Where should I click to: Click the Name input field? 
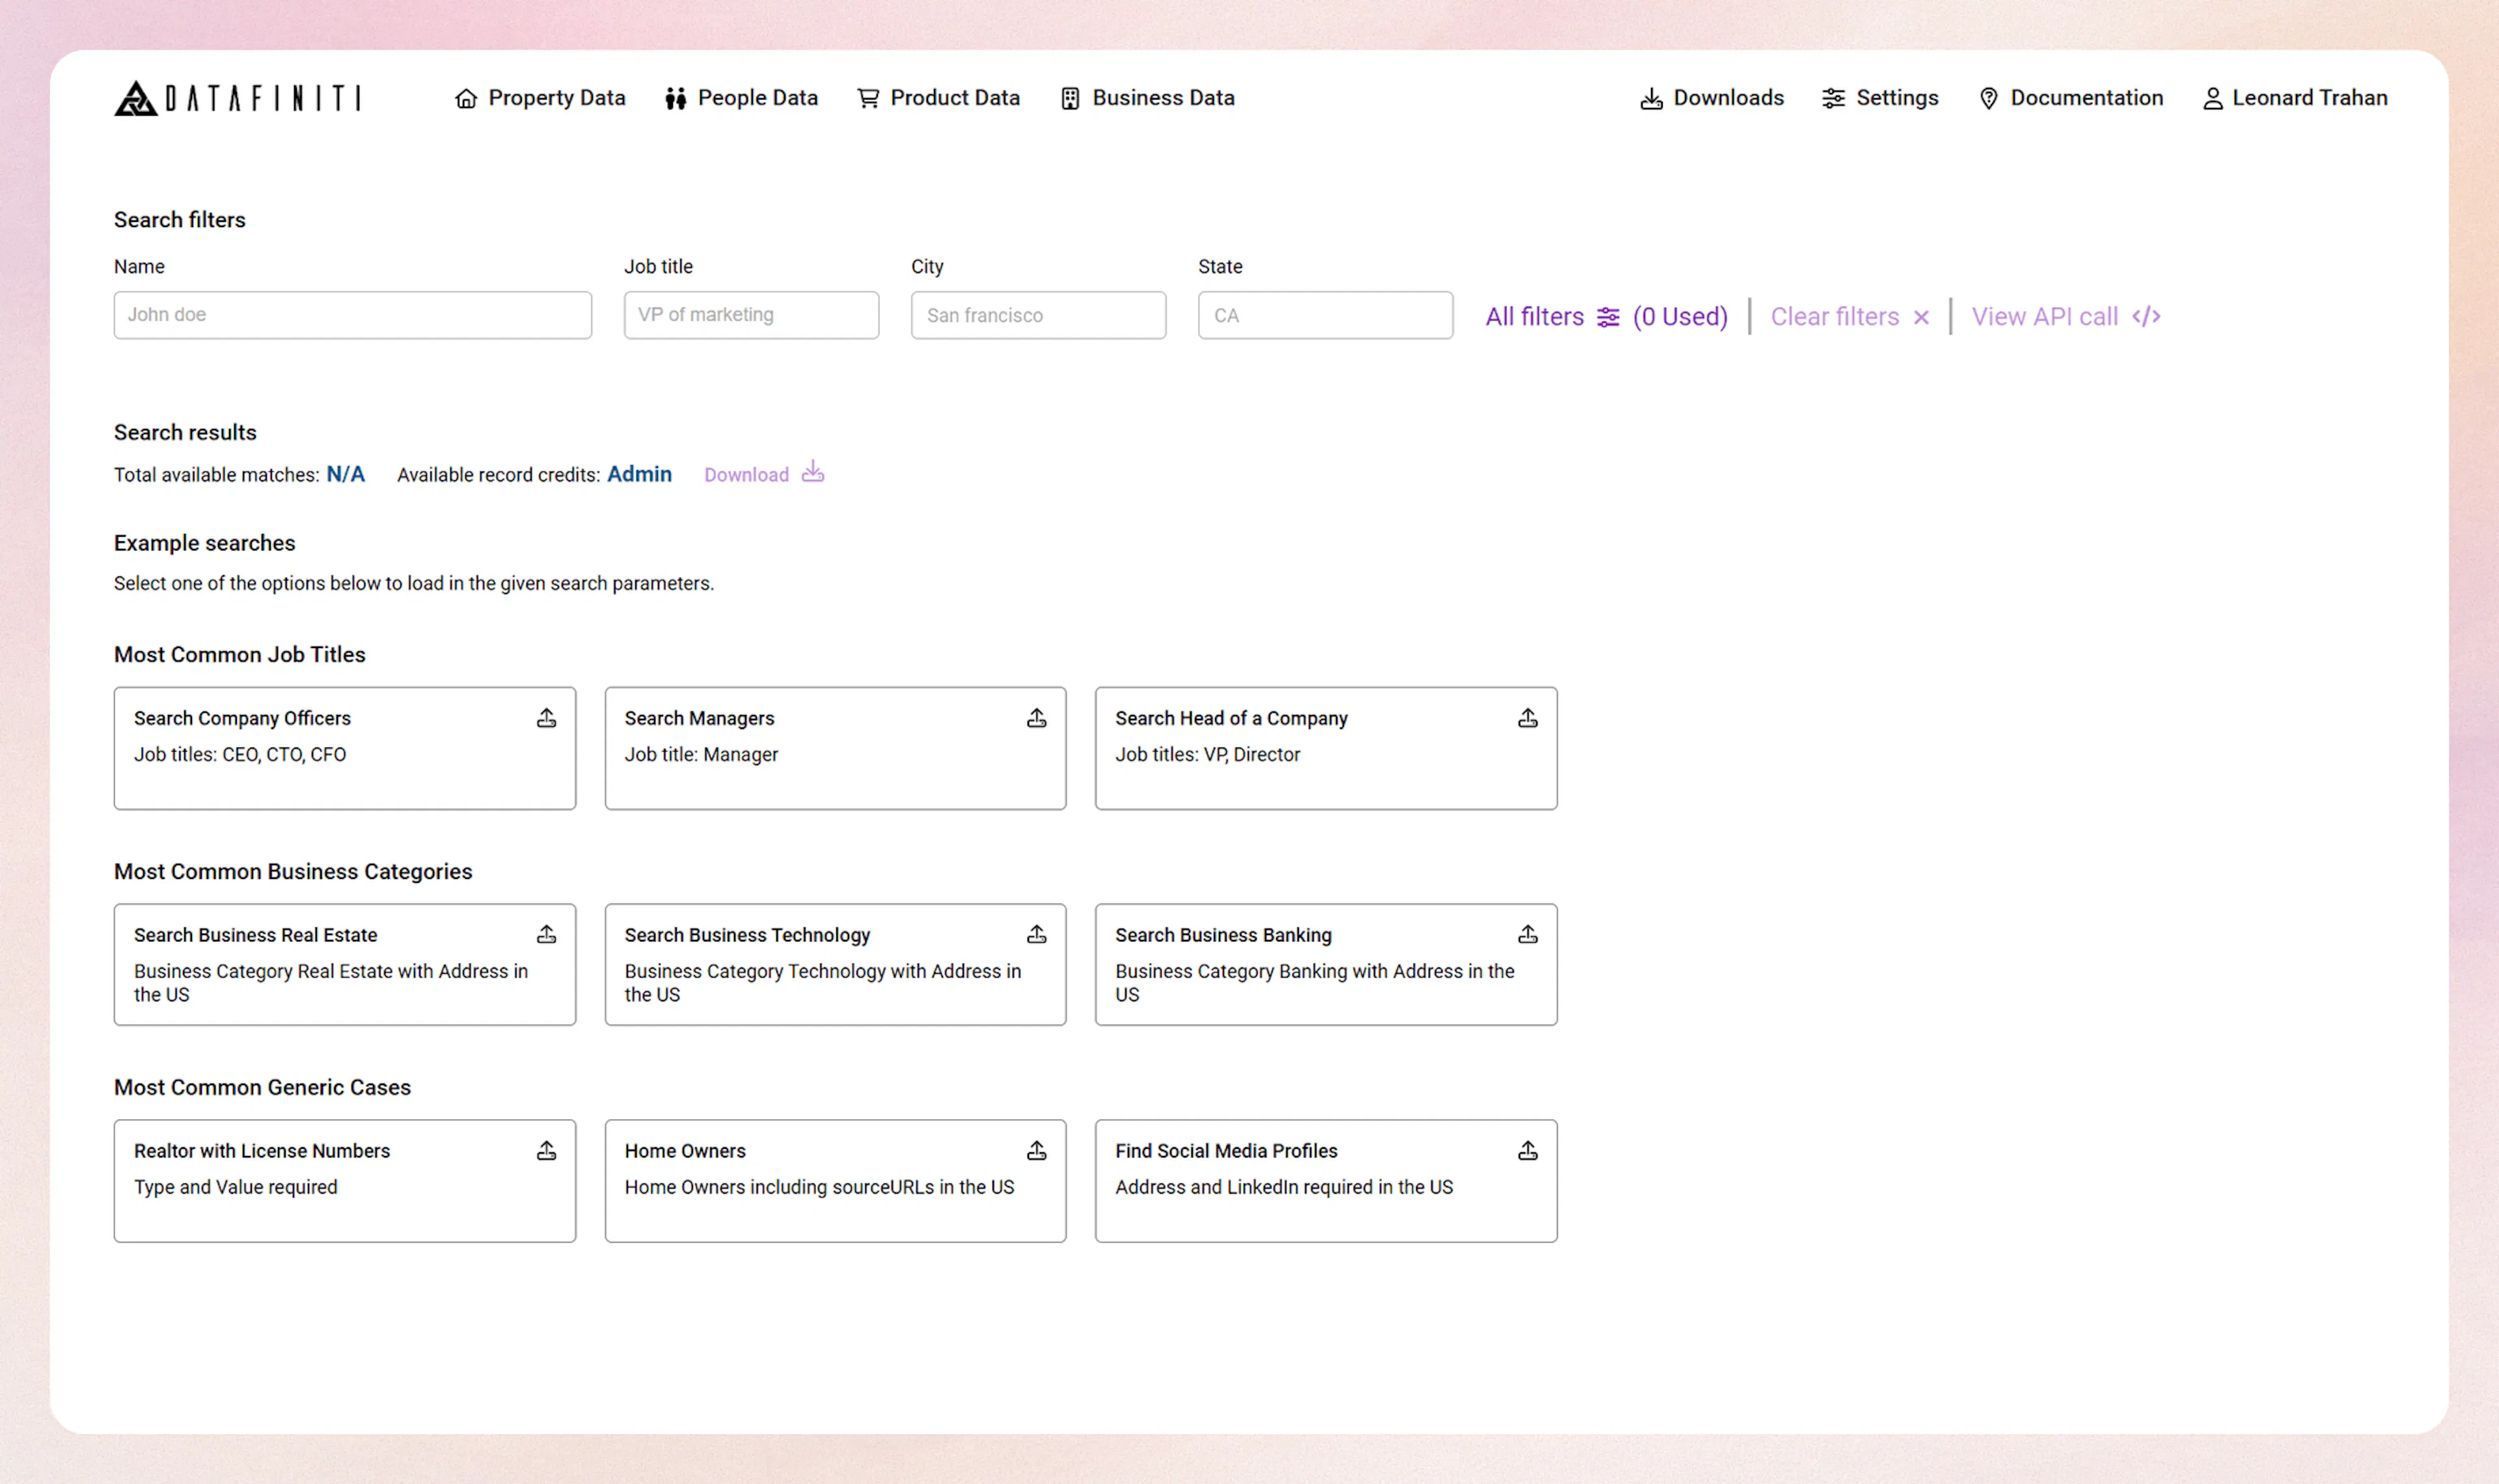coord(351,315)
